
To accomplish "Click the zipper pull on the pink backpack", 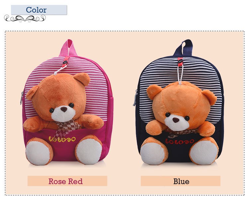I will pos(22,99).
